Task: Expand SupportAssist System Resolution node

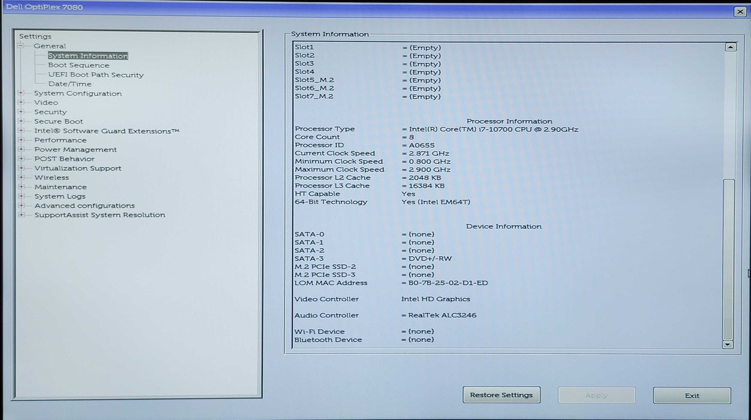Action: [x=21, y=215]
